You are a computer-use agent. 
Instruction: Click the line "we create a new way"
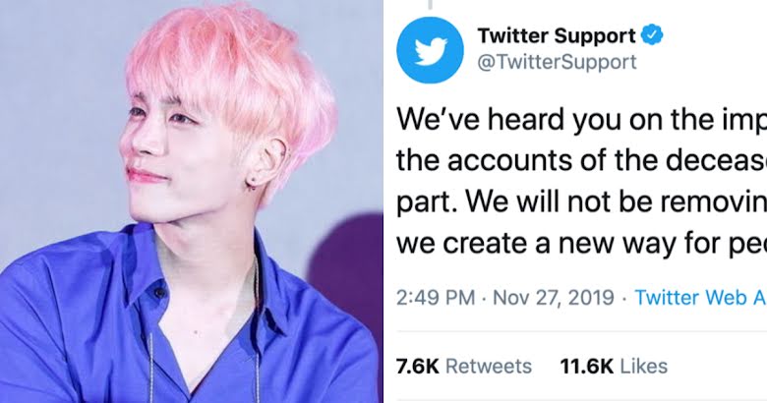point(581,244)
